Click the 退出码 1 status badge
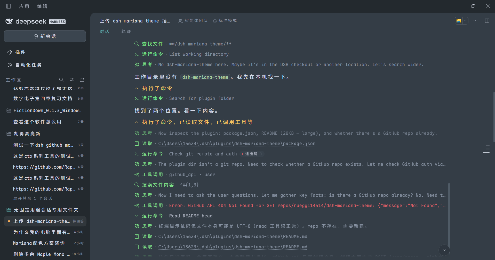 252,154
